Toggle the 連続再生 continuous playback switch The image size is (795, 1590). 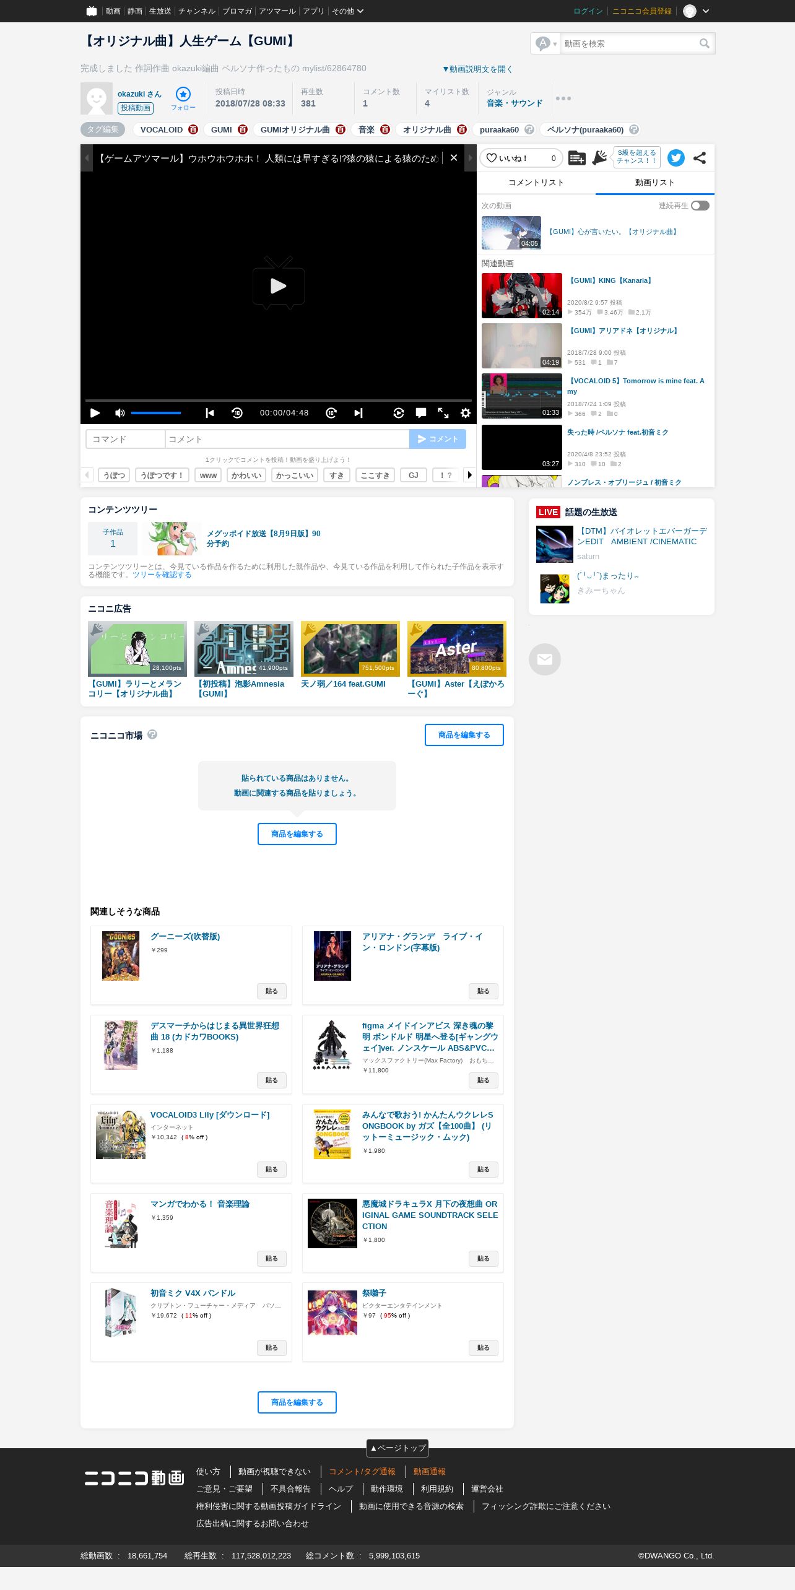700,206
